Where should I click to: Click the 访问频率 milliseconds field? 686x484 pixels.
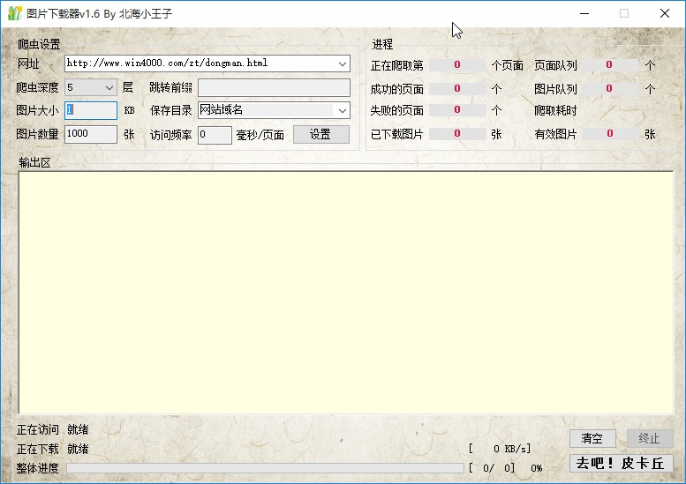tap(215, 135)
